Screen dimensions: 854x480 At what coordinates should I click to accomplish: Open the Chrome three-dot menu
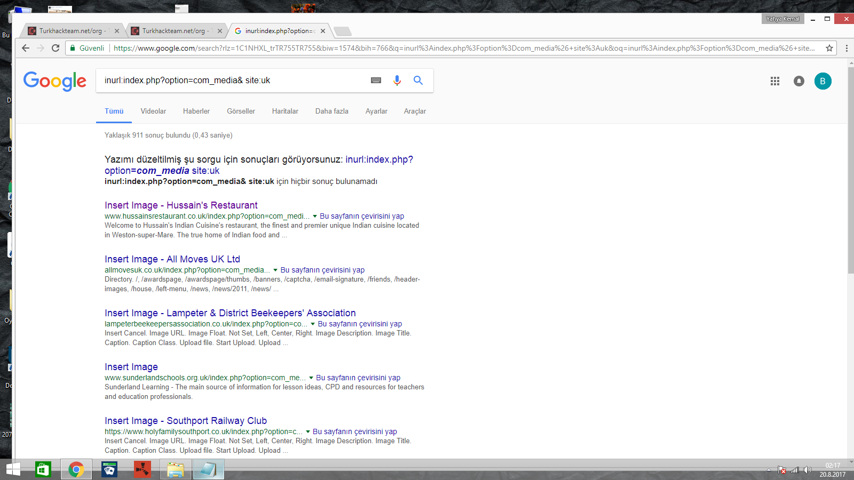(x=847, y=48)
